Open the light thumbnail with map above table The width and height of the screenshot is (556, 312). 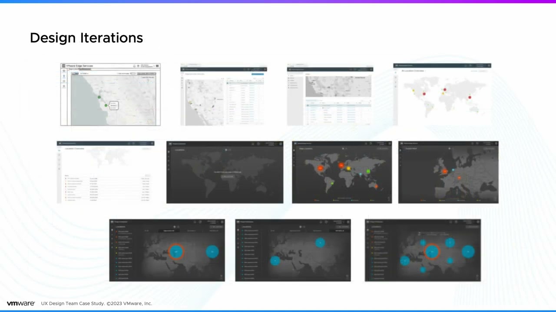[330, 96]
